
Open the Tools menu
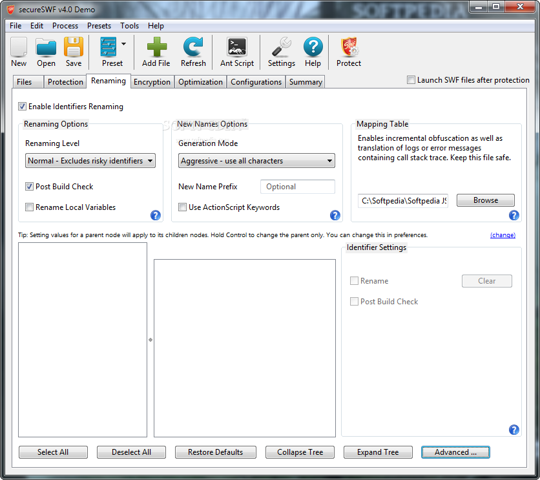(129, 26)
